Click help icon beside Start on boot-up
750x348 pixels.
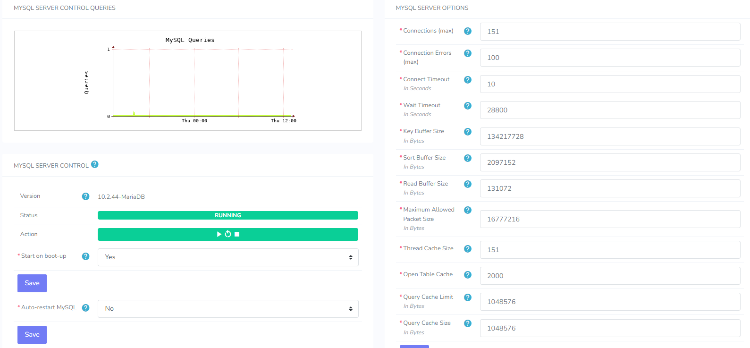[85, 256]
